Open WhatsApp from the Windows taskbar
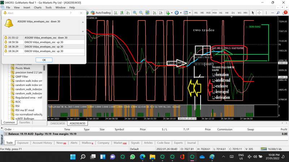Image resolution: width=289 pixels, height=162 pixels. click(133, 157)
